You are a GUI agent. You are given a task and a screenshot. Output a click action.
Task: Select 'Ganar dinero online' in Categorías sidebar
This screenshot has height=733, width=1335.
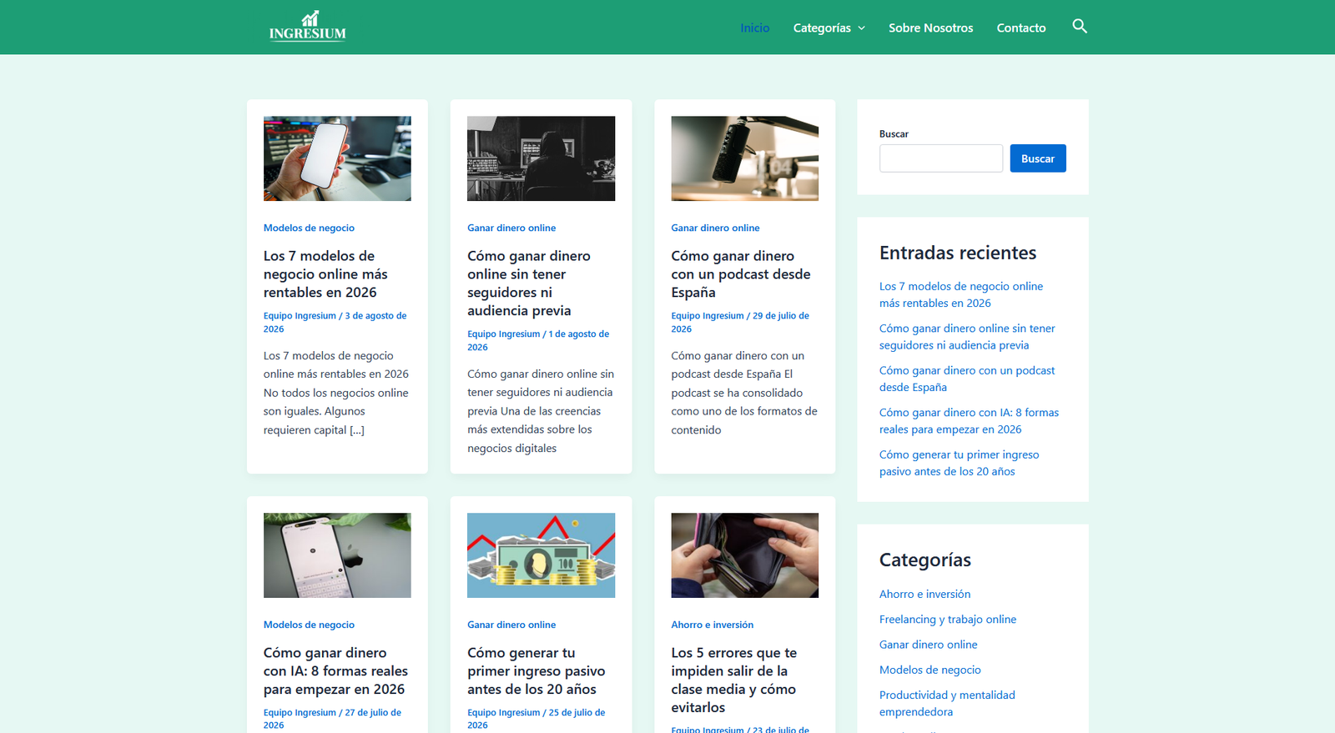click(x=928, y=645)
